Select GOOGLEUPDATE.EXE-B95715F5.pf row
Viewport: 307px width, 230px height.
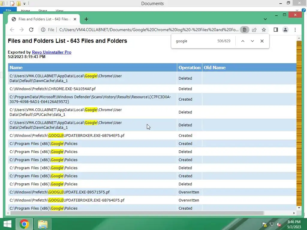pyautogui.click(x=152, y=192)
